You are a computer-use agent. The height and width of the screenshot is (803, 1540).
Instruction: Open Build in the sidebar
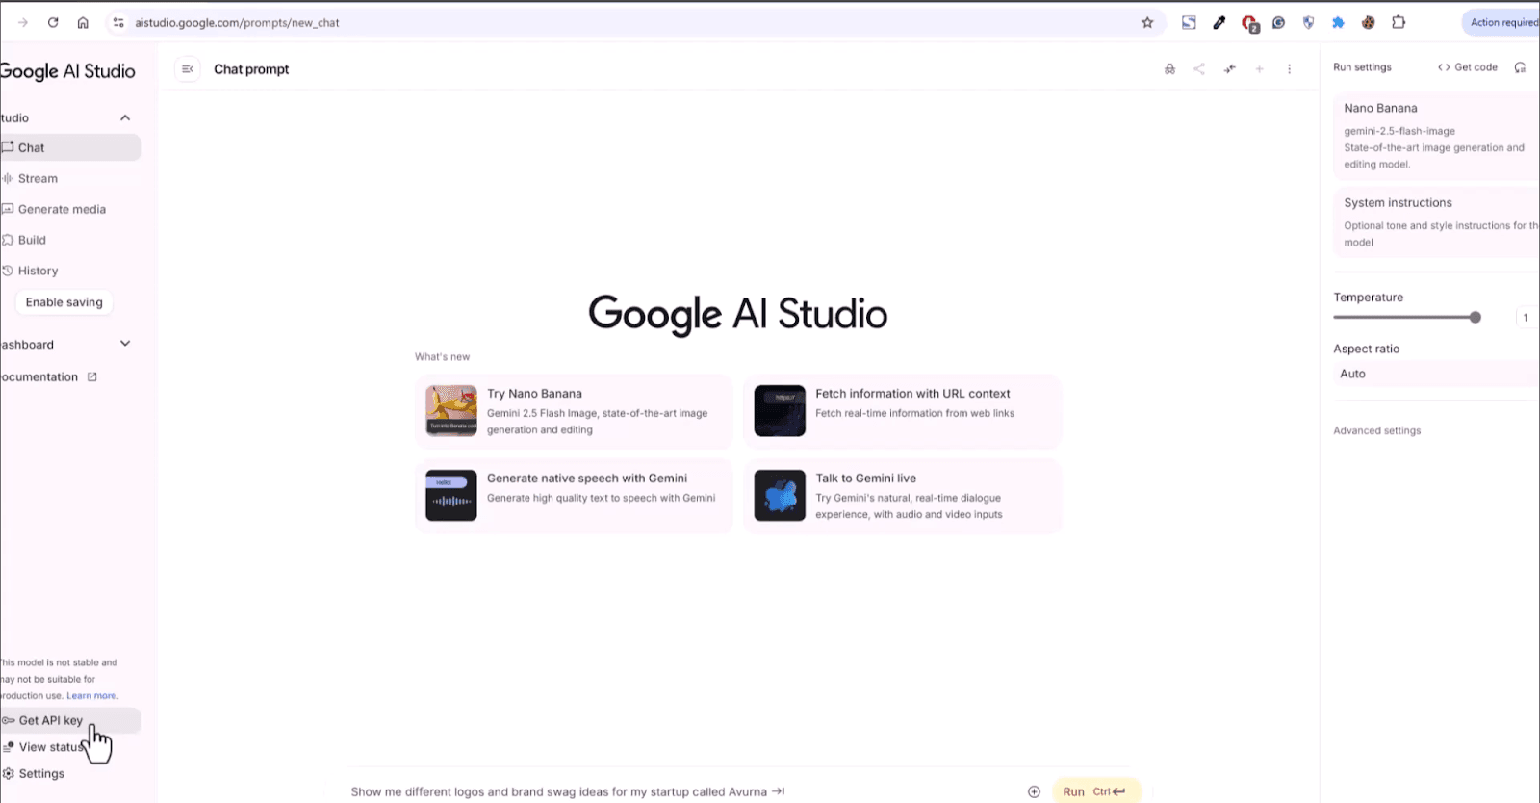tap(70, 240)
